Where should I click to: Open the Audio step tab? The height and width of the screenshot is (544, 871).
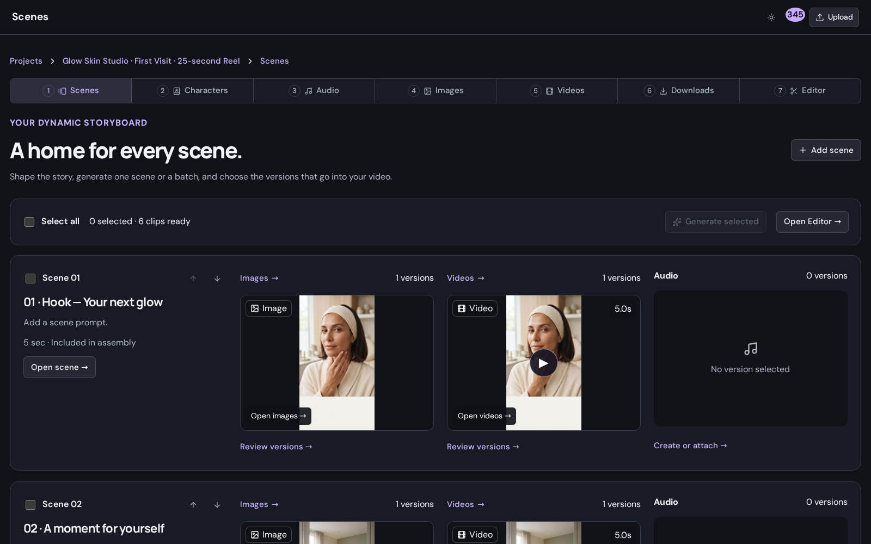(x=314, y=91)
